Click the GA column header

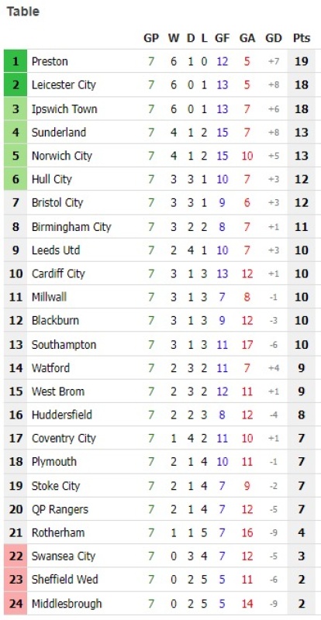pos(247,38)
